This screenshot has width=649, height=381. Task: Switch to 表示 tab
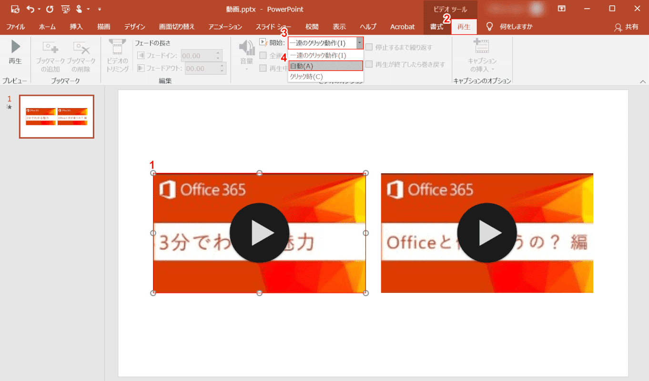click(339, 27)
